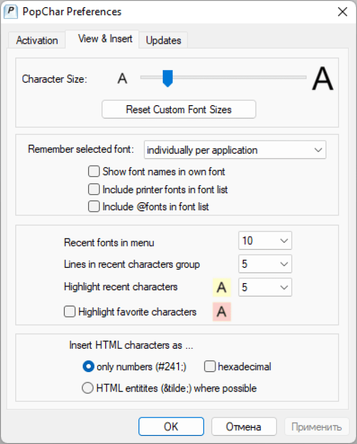Switch to the Activation tab

pos(37,40)
